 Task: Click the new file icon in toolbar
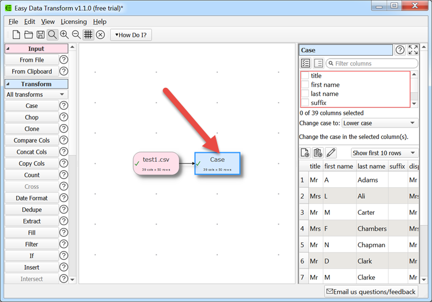[x=16, y=35]
